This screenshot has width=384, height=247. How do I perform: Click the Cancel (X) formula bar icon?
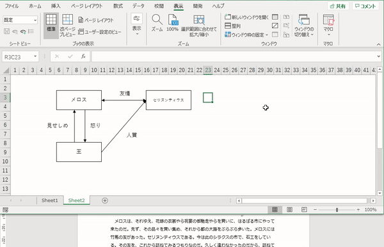(57, 56)
